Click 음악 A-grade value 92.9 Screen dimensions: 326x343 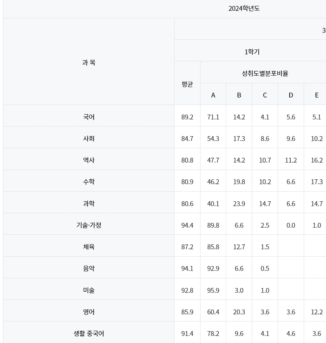point(213,268)
